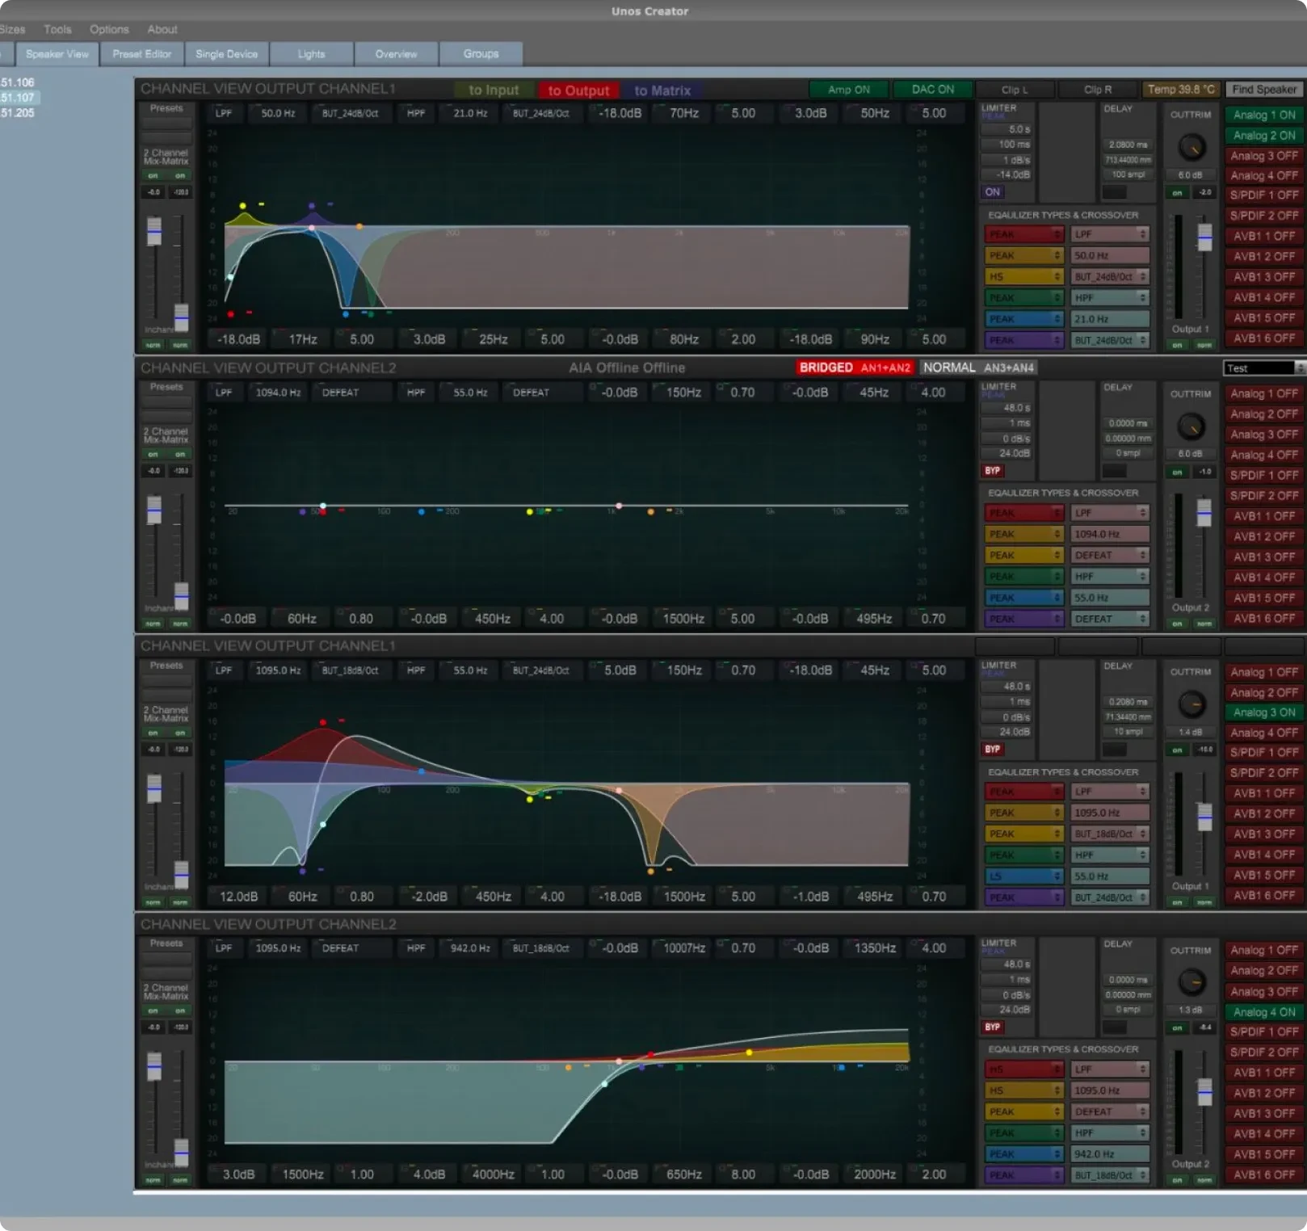1307x1231 pixels.
Task: Toggle the Analog 3 ON routing button
Action: click(x=1264, y=712)
